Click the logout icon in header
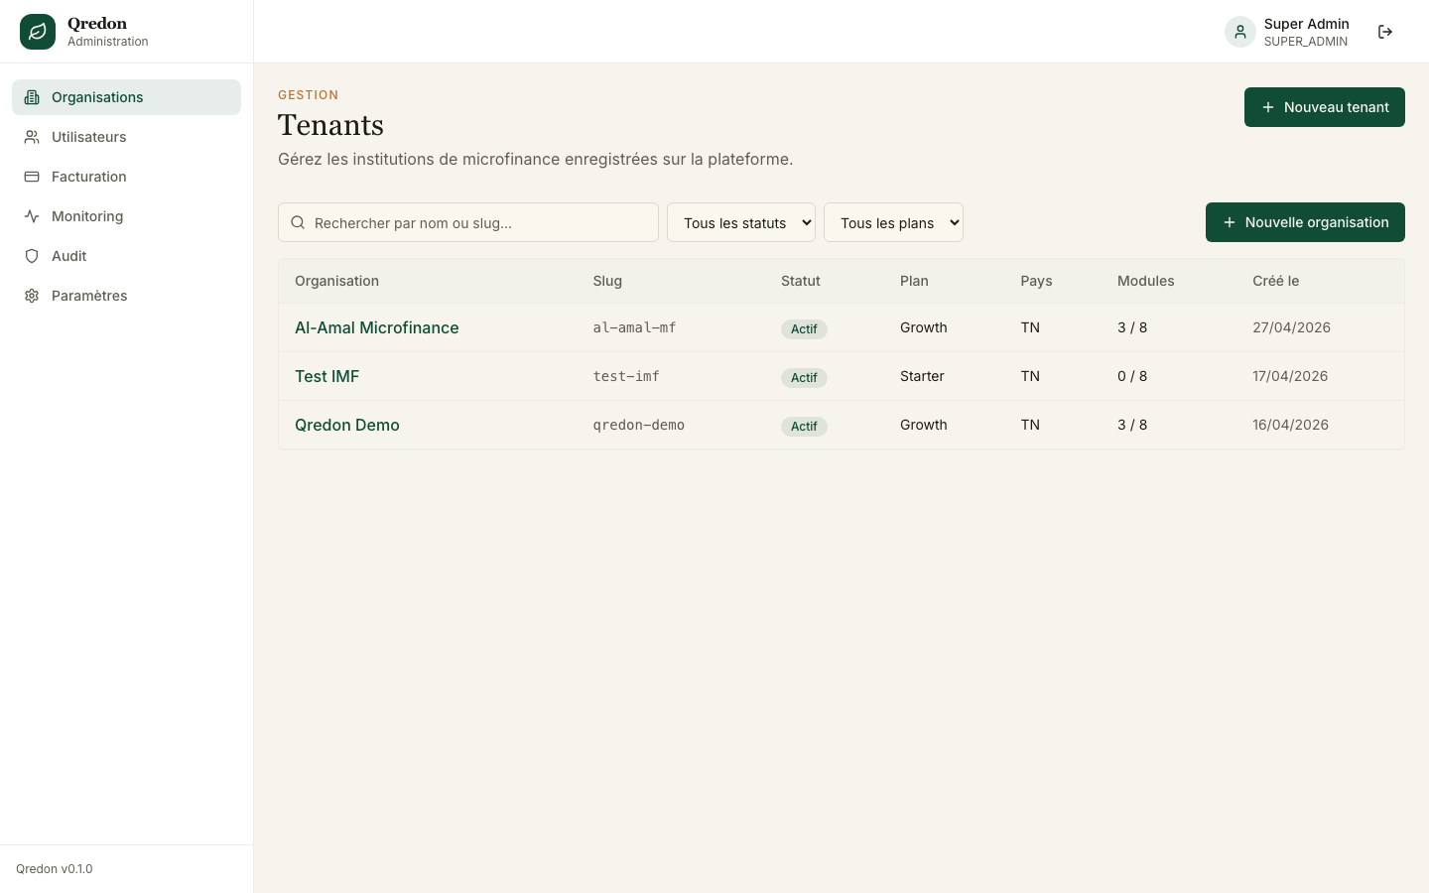The height and width of the screenshot is (893, 1429). click(1385, 32)
